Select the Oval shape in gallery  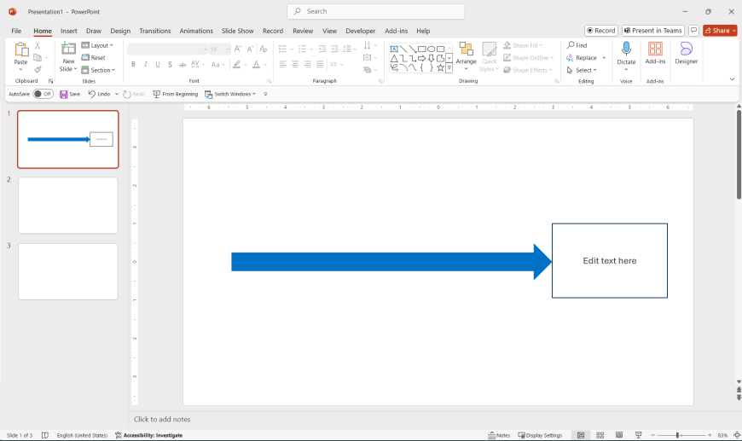[x=431, y=49]
